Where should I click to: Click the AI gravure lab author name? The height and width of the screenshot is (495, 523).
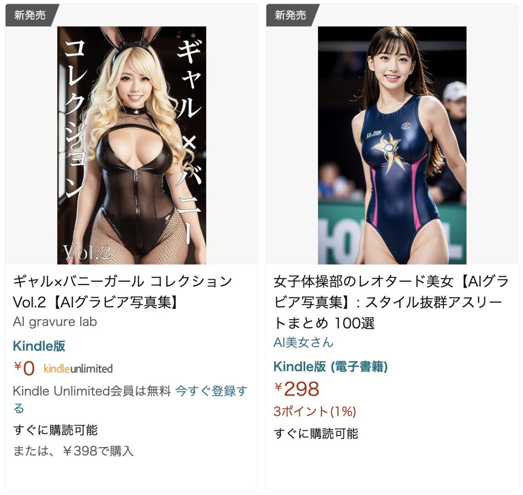(55, 322)
